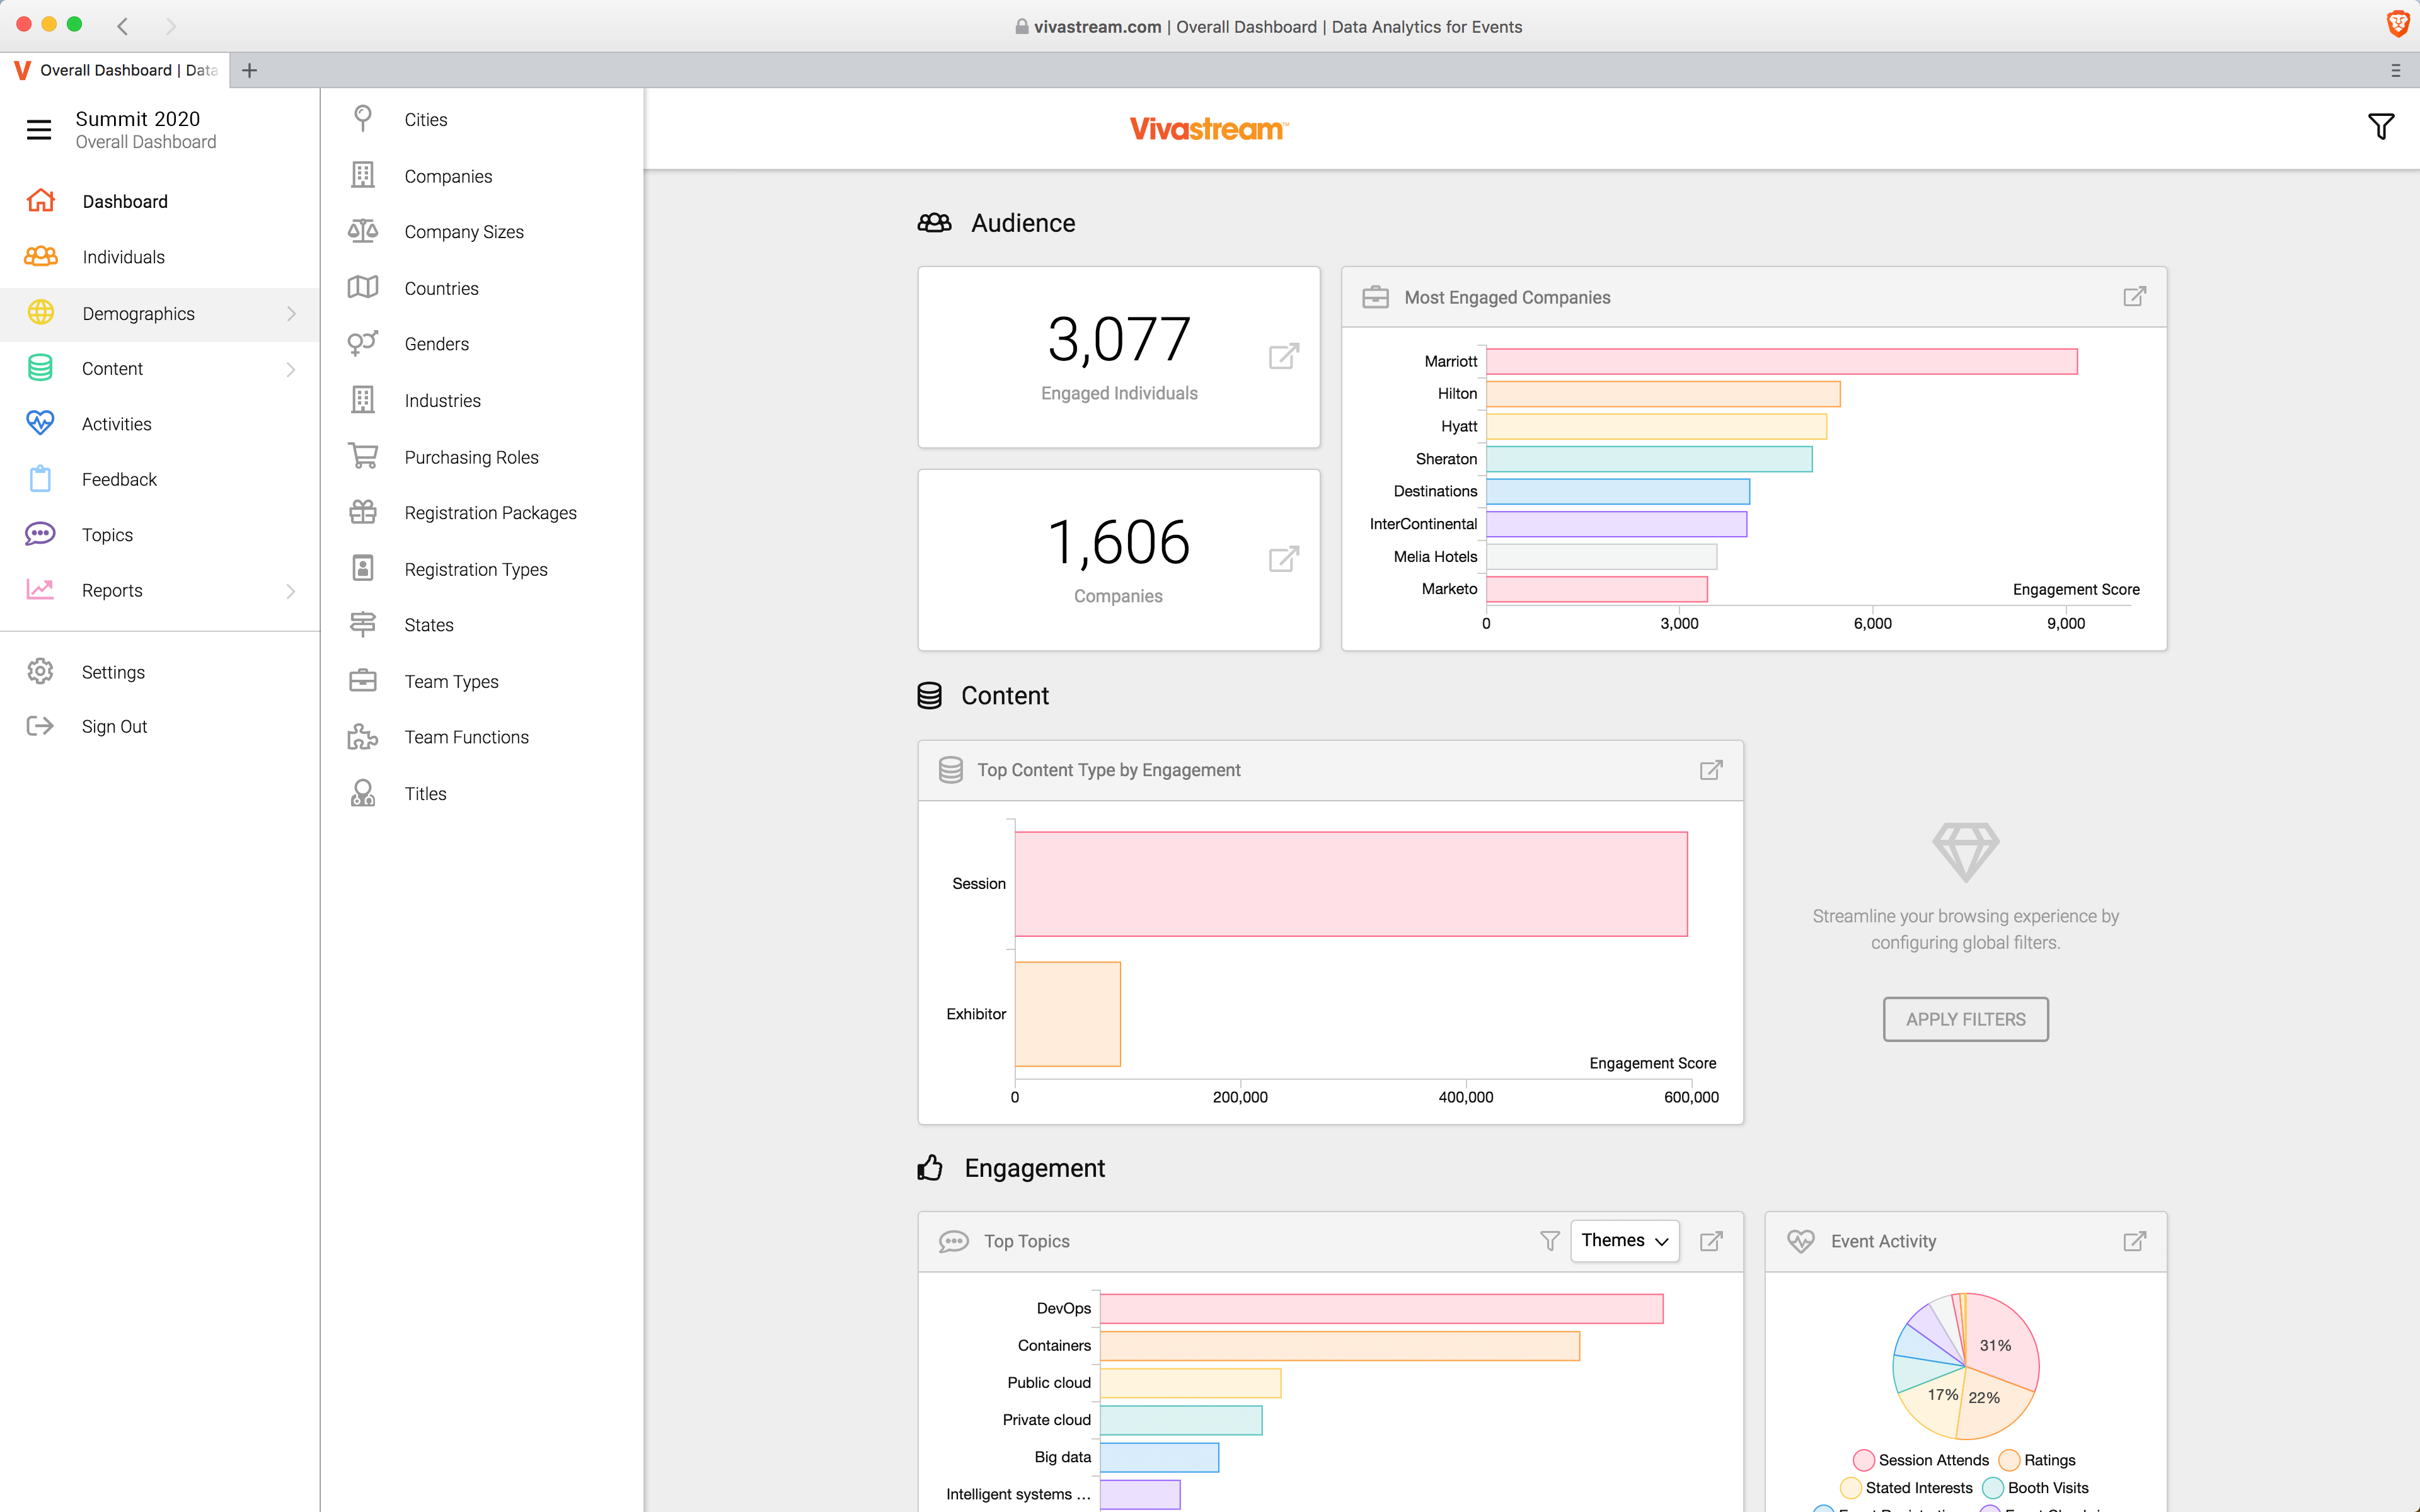Open Engaged Individuals external link icon
The width and height of the screenshot is (2420, 1512).
1284,356
